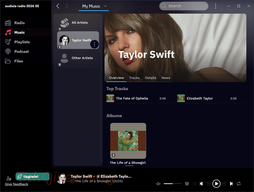This screenshot has height=192, width=254.
Task: Click the pink Music note icon
Action: click(x=8, y=32)
